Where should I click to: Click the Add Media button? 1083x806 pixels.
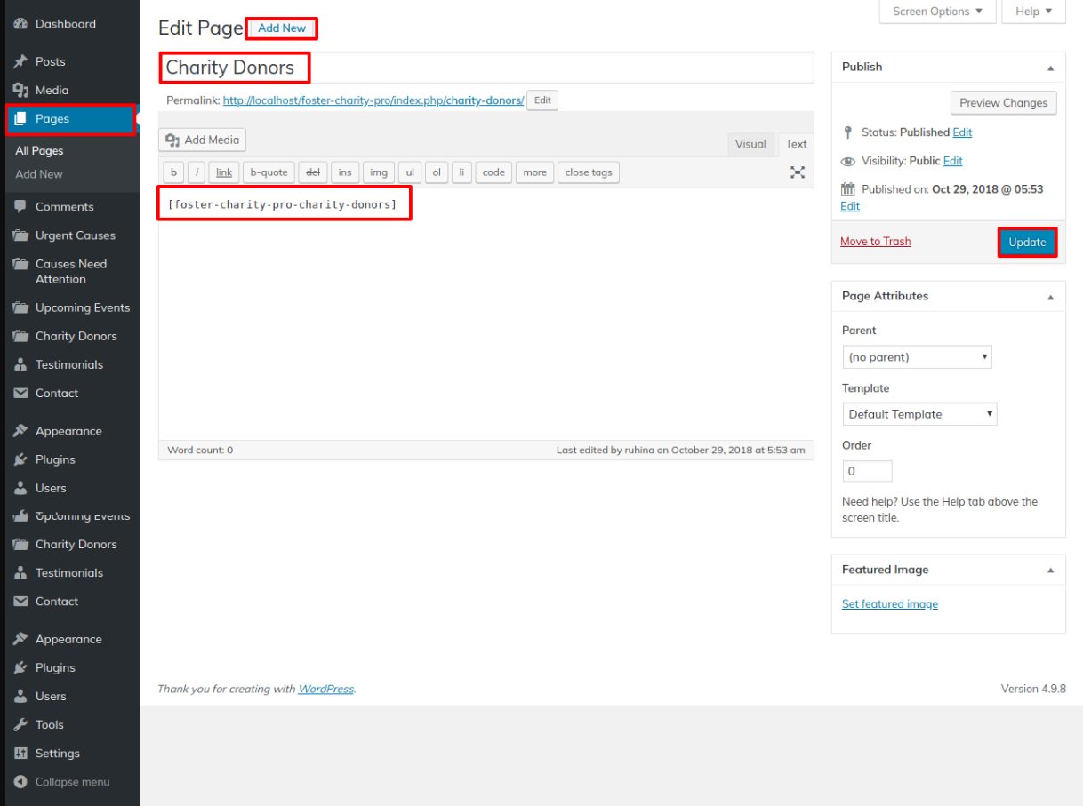tap(203, 140)
